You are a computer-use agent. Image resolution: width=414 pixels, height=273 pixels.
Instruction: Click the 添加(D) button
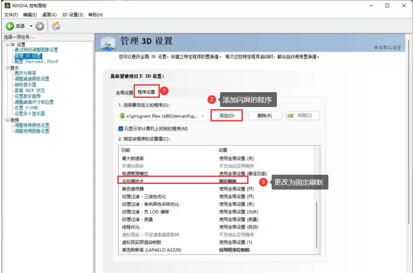coord(226,116)
